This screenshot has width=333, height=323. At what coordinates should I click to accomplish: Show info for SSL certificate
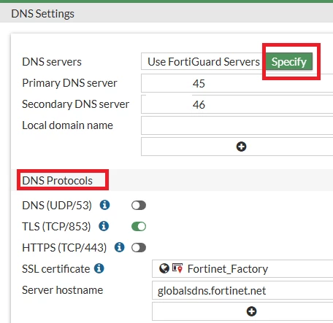click(99, 268)
